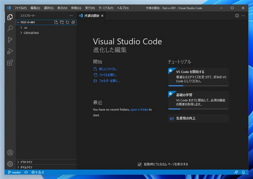Open the 選択(S) menu
This screenshot has height=179, width=253.
(x=49, y=8)
